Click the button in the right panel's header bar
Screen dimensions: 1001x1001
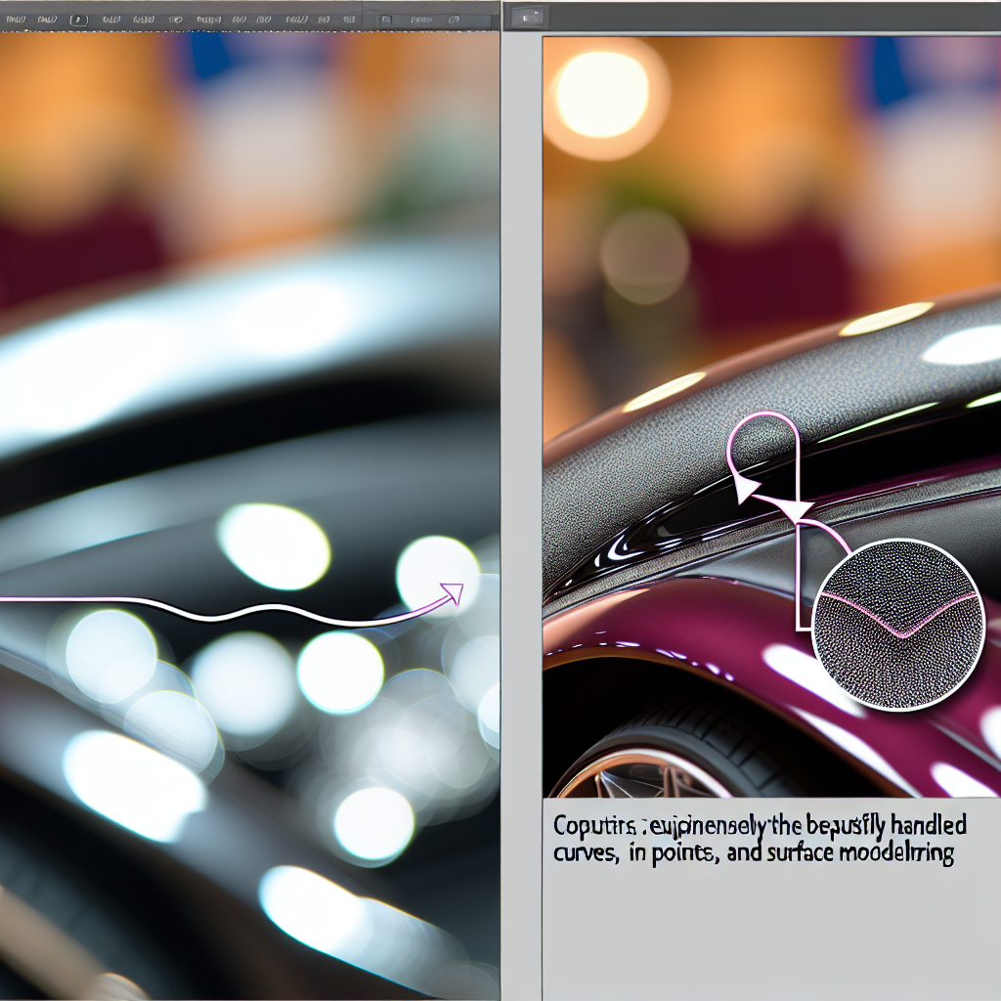529,18
